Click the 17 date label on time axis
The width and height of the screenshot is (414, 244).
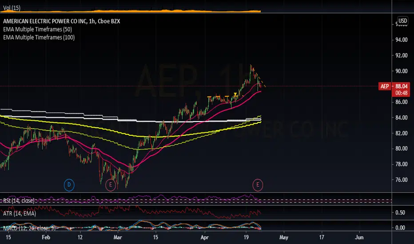[321, 237]
